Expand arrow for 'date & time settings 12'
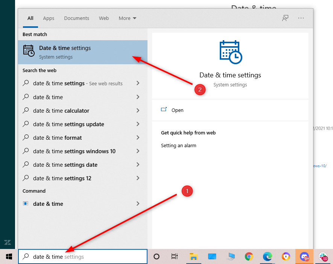 click(x=138, y=178)
